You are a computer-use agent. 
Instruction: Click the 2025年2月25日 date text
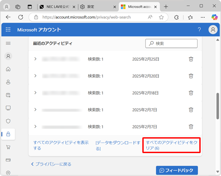pyautogui.click(x=145, y=59)
